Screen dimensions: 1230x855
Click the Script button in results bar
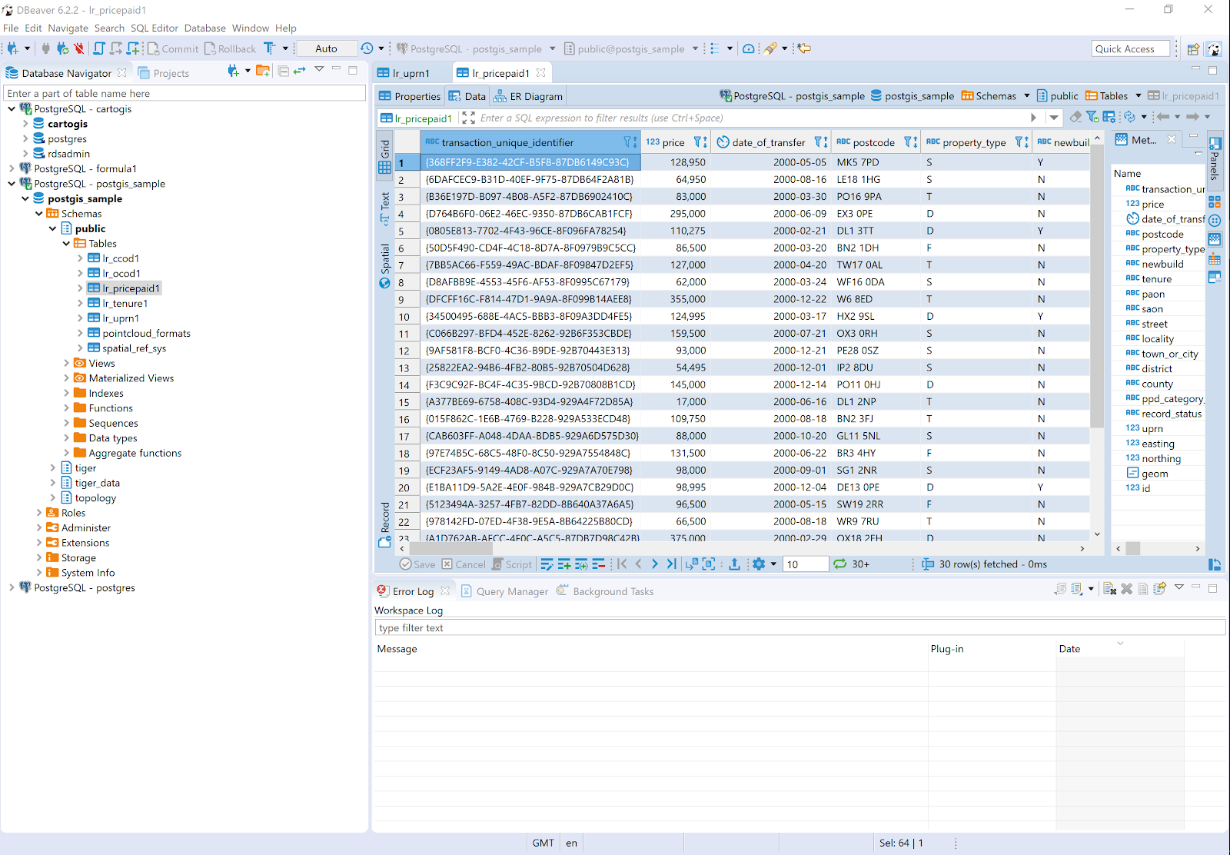pyautogui.click(x=512, y=564)
